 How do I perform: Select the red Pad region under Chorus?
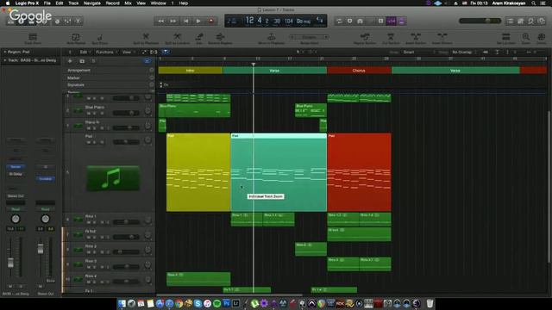(x=359, y=172)
